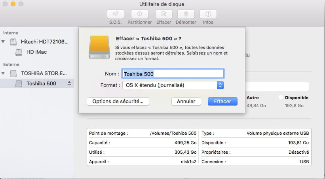This screenshot has height=179, width=325.
Task: Collapse the TOSHIBA STOR.E disclosure triangle
Action: click(3, 73)
